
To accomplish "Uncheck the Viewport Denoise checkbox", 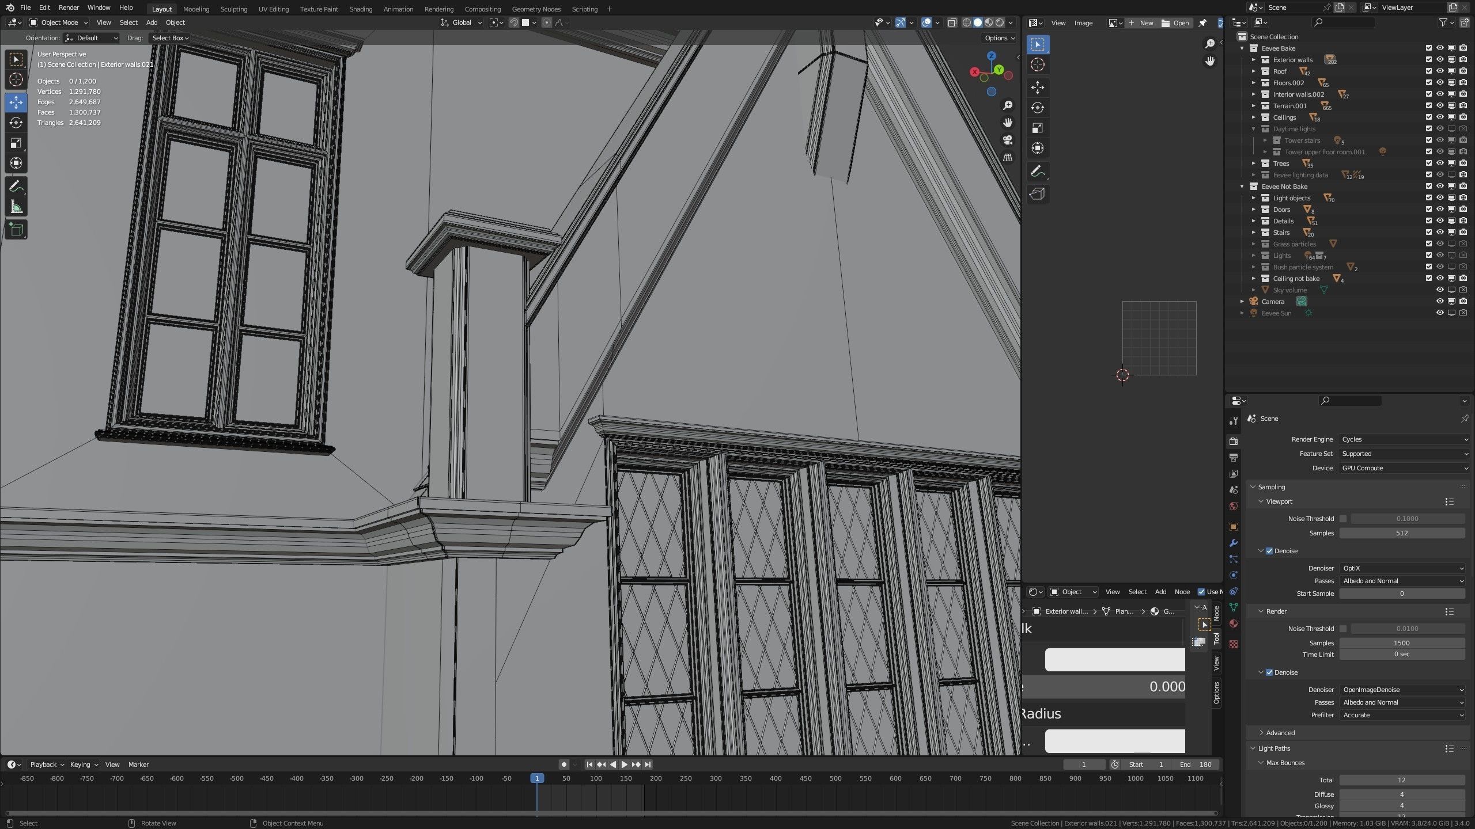I will point(1269,551).
